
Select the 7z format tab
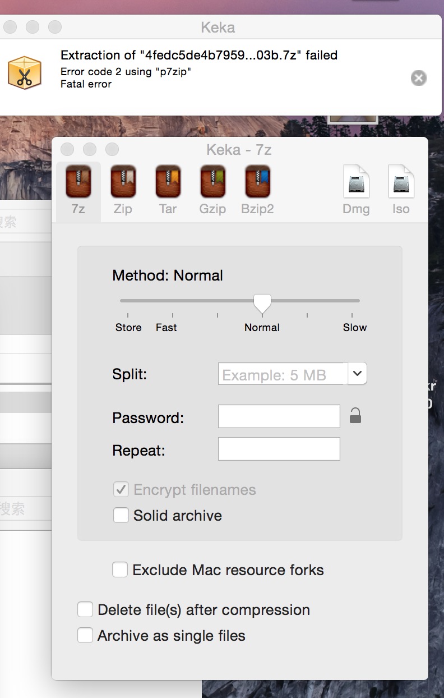(x=78, y=191)
